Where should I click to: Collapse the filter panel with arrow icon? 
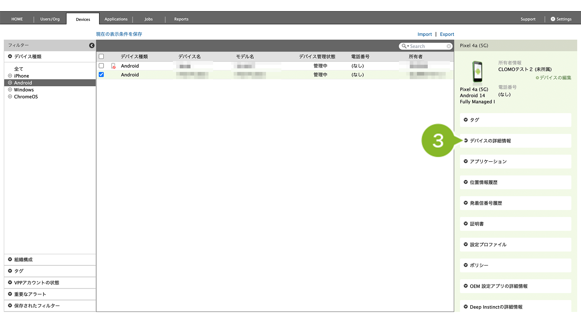tap(92, 45)
